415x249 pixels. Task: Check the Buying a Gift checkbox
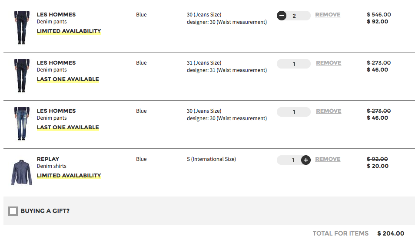13,211
